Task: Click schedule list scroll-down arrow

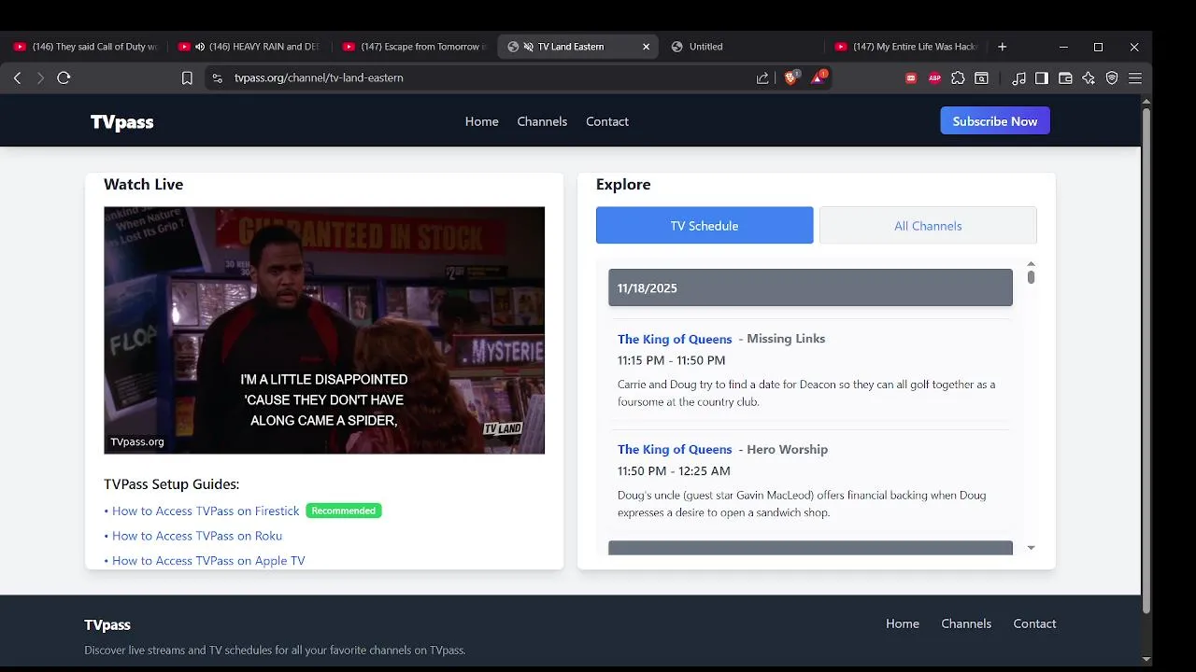Action: (1031, 548)
